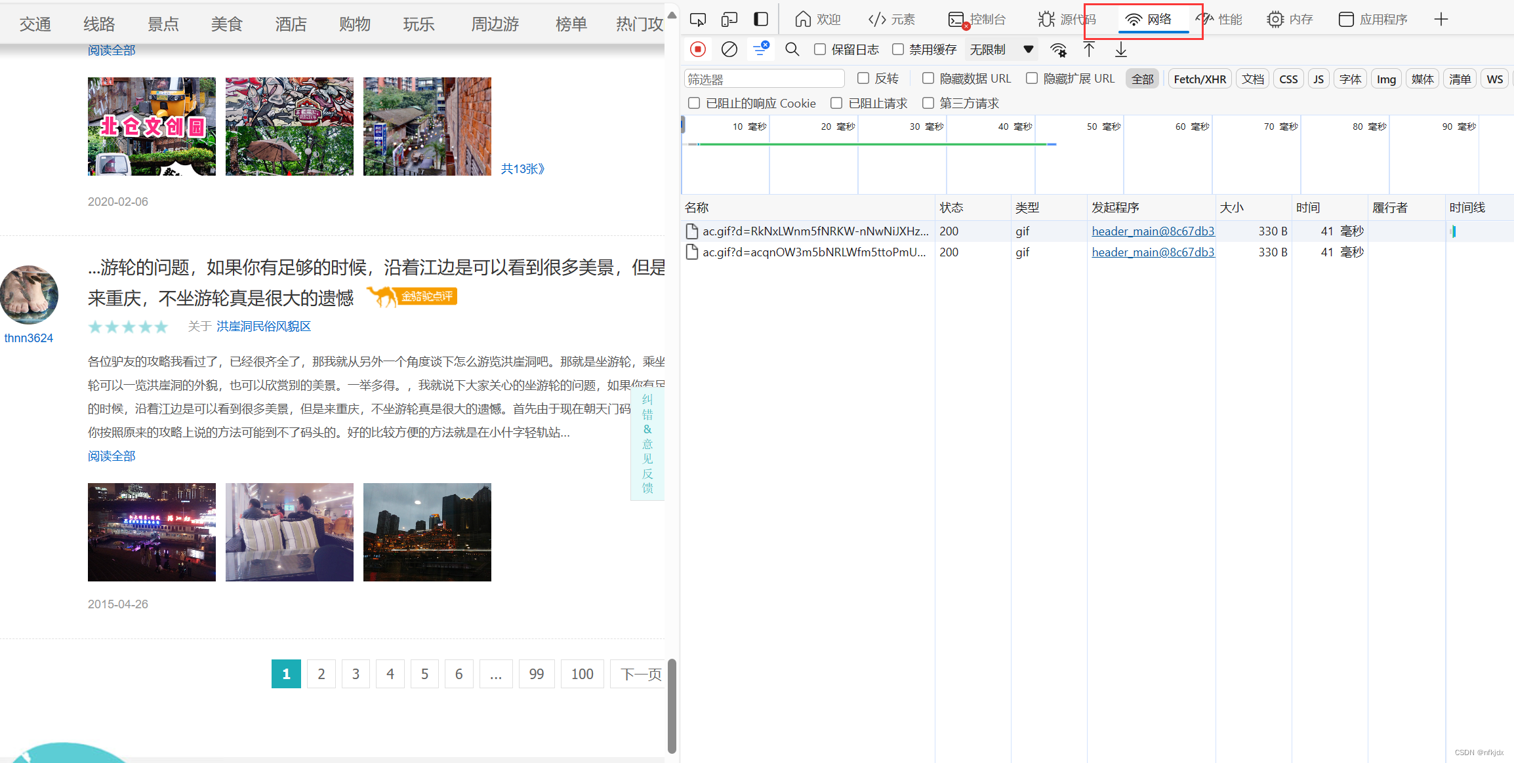
Task: Click the record network log icon
Action: (698, 50)
